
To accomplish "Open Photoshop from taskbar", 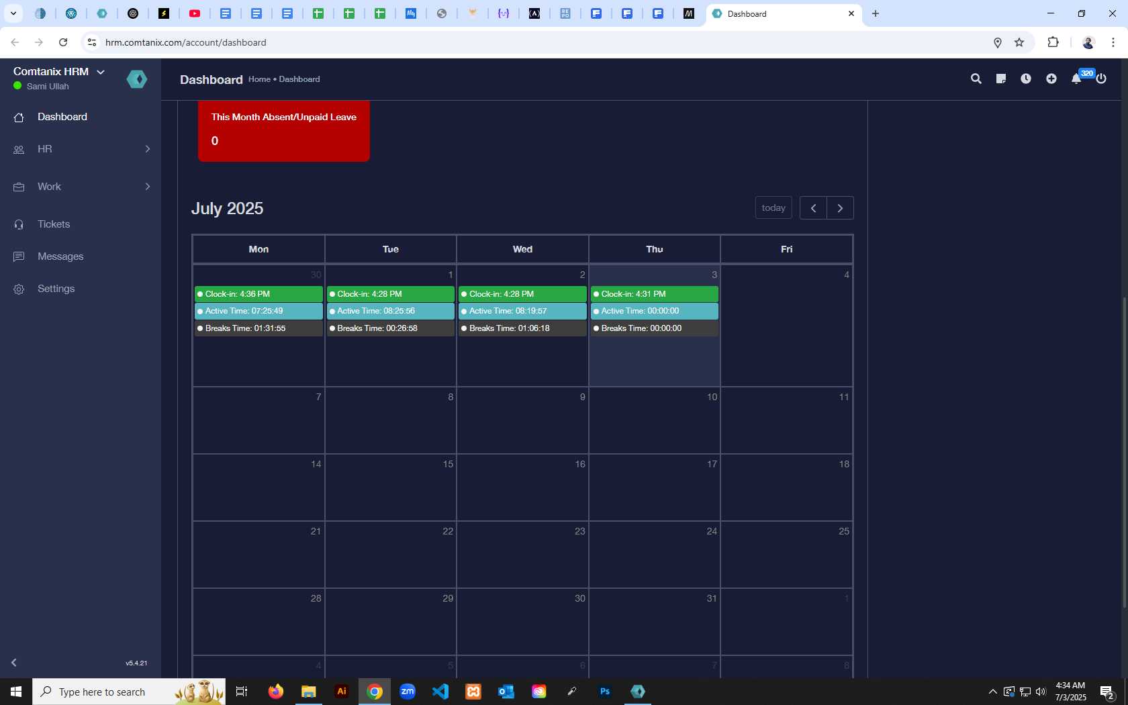I will tap(605, 692).
